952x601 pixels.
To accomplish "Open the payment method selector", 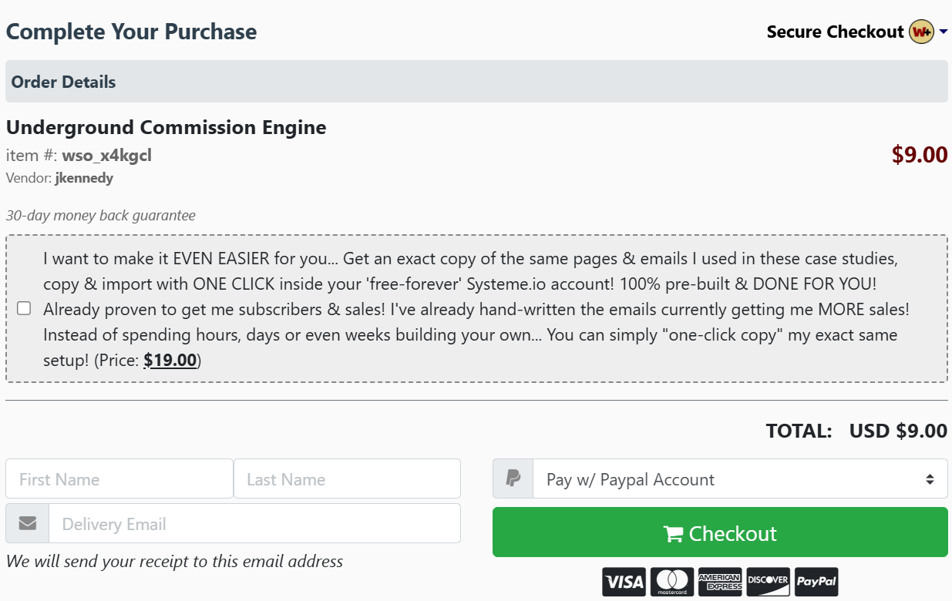I will pyautogui.click(x=740, y=478).
